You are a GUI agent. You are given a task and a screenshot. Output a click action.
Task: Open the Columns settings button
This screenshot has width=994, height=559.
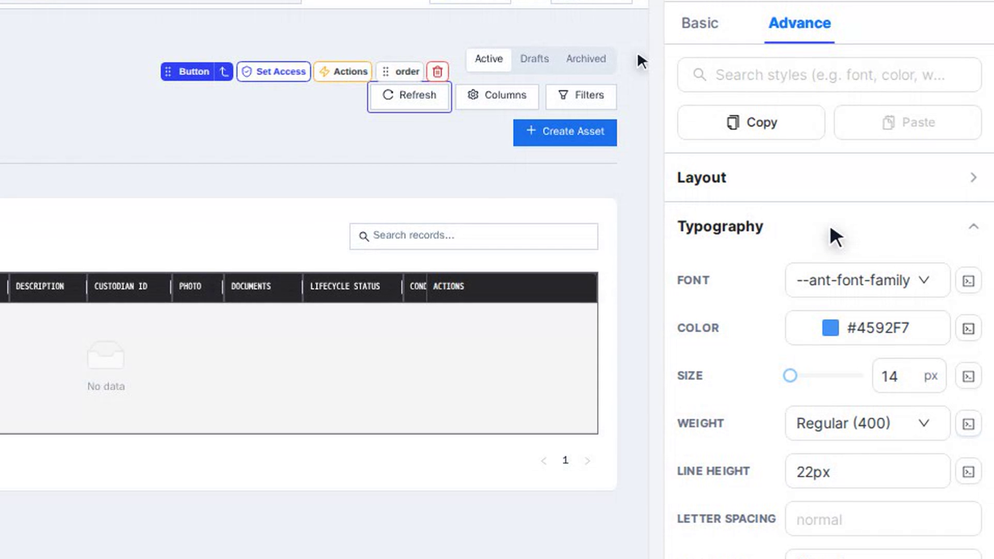click(497, 96)
